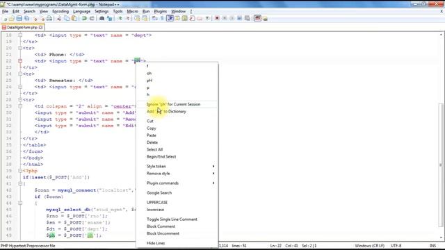Viewport: 445px width, 250px height.
Task: Undo last edit via toolbar arrow
Action: coord(84,19)
